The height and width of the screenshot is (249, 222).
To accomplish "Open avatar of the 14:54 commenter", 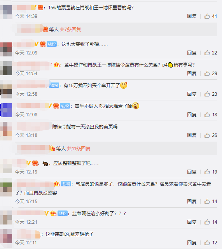I will pos(6,68).
